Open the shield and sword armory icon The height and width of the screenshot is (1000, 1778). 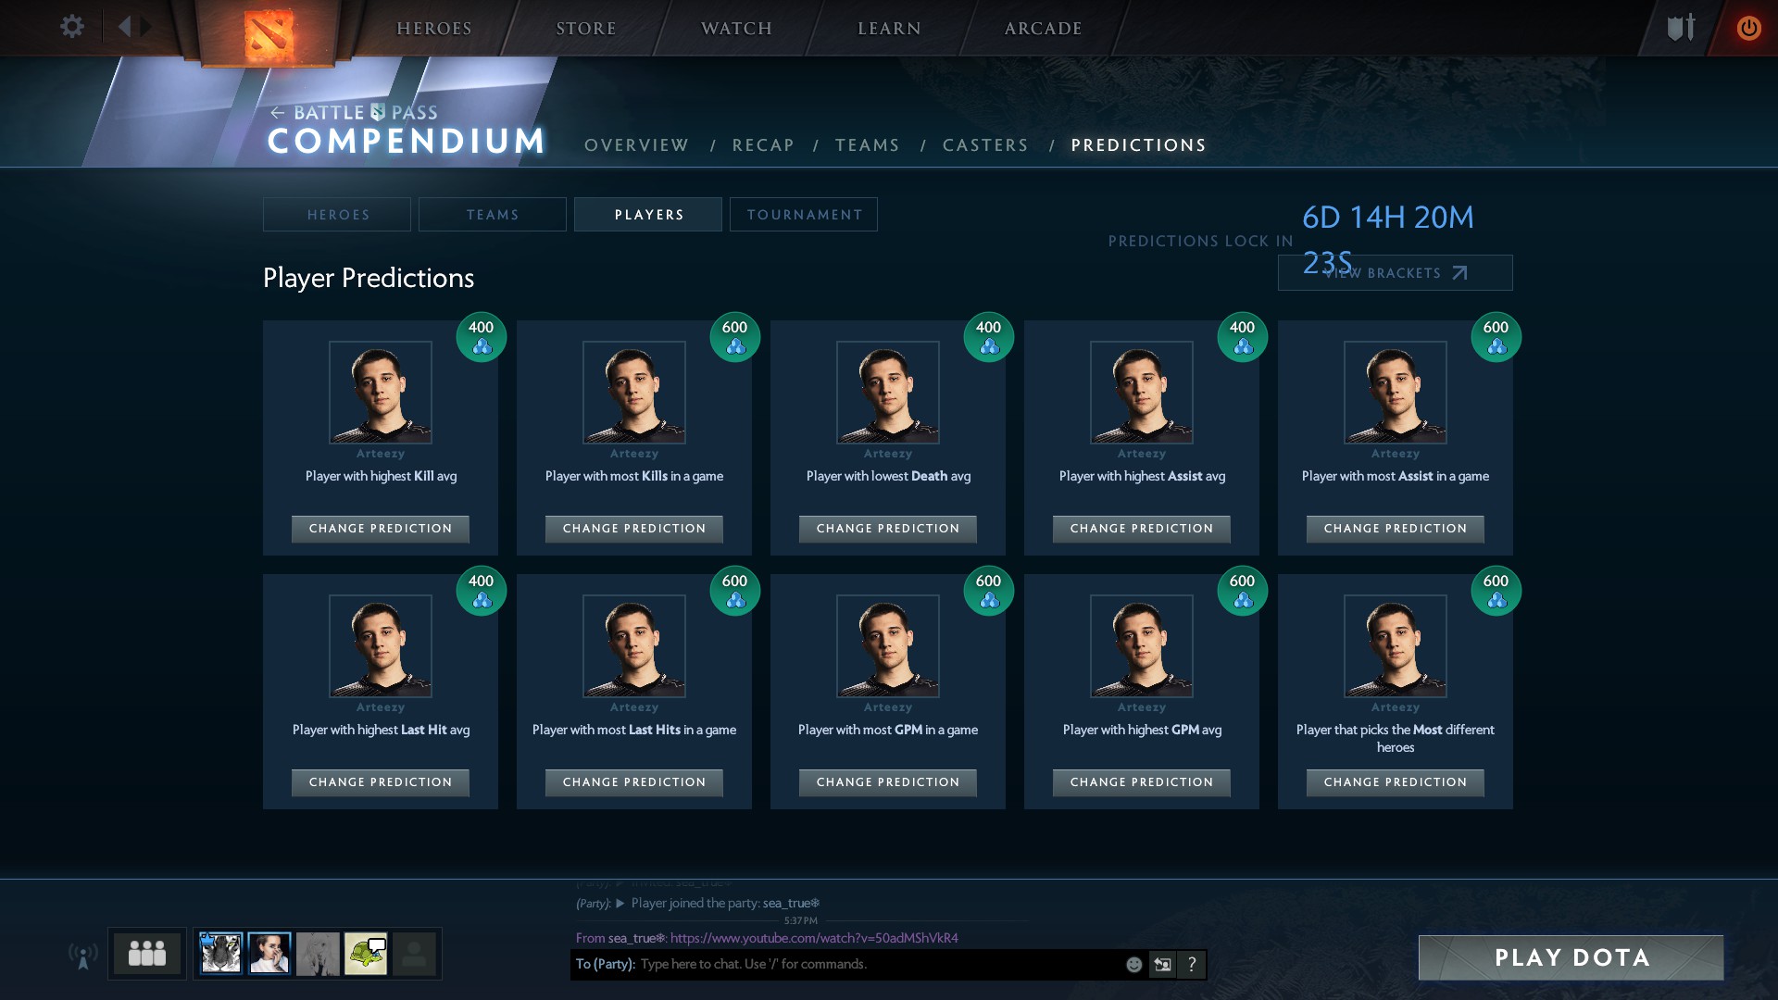(x=1680, y=28)
